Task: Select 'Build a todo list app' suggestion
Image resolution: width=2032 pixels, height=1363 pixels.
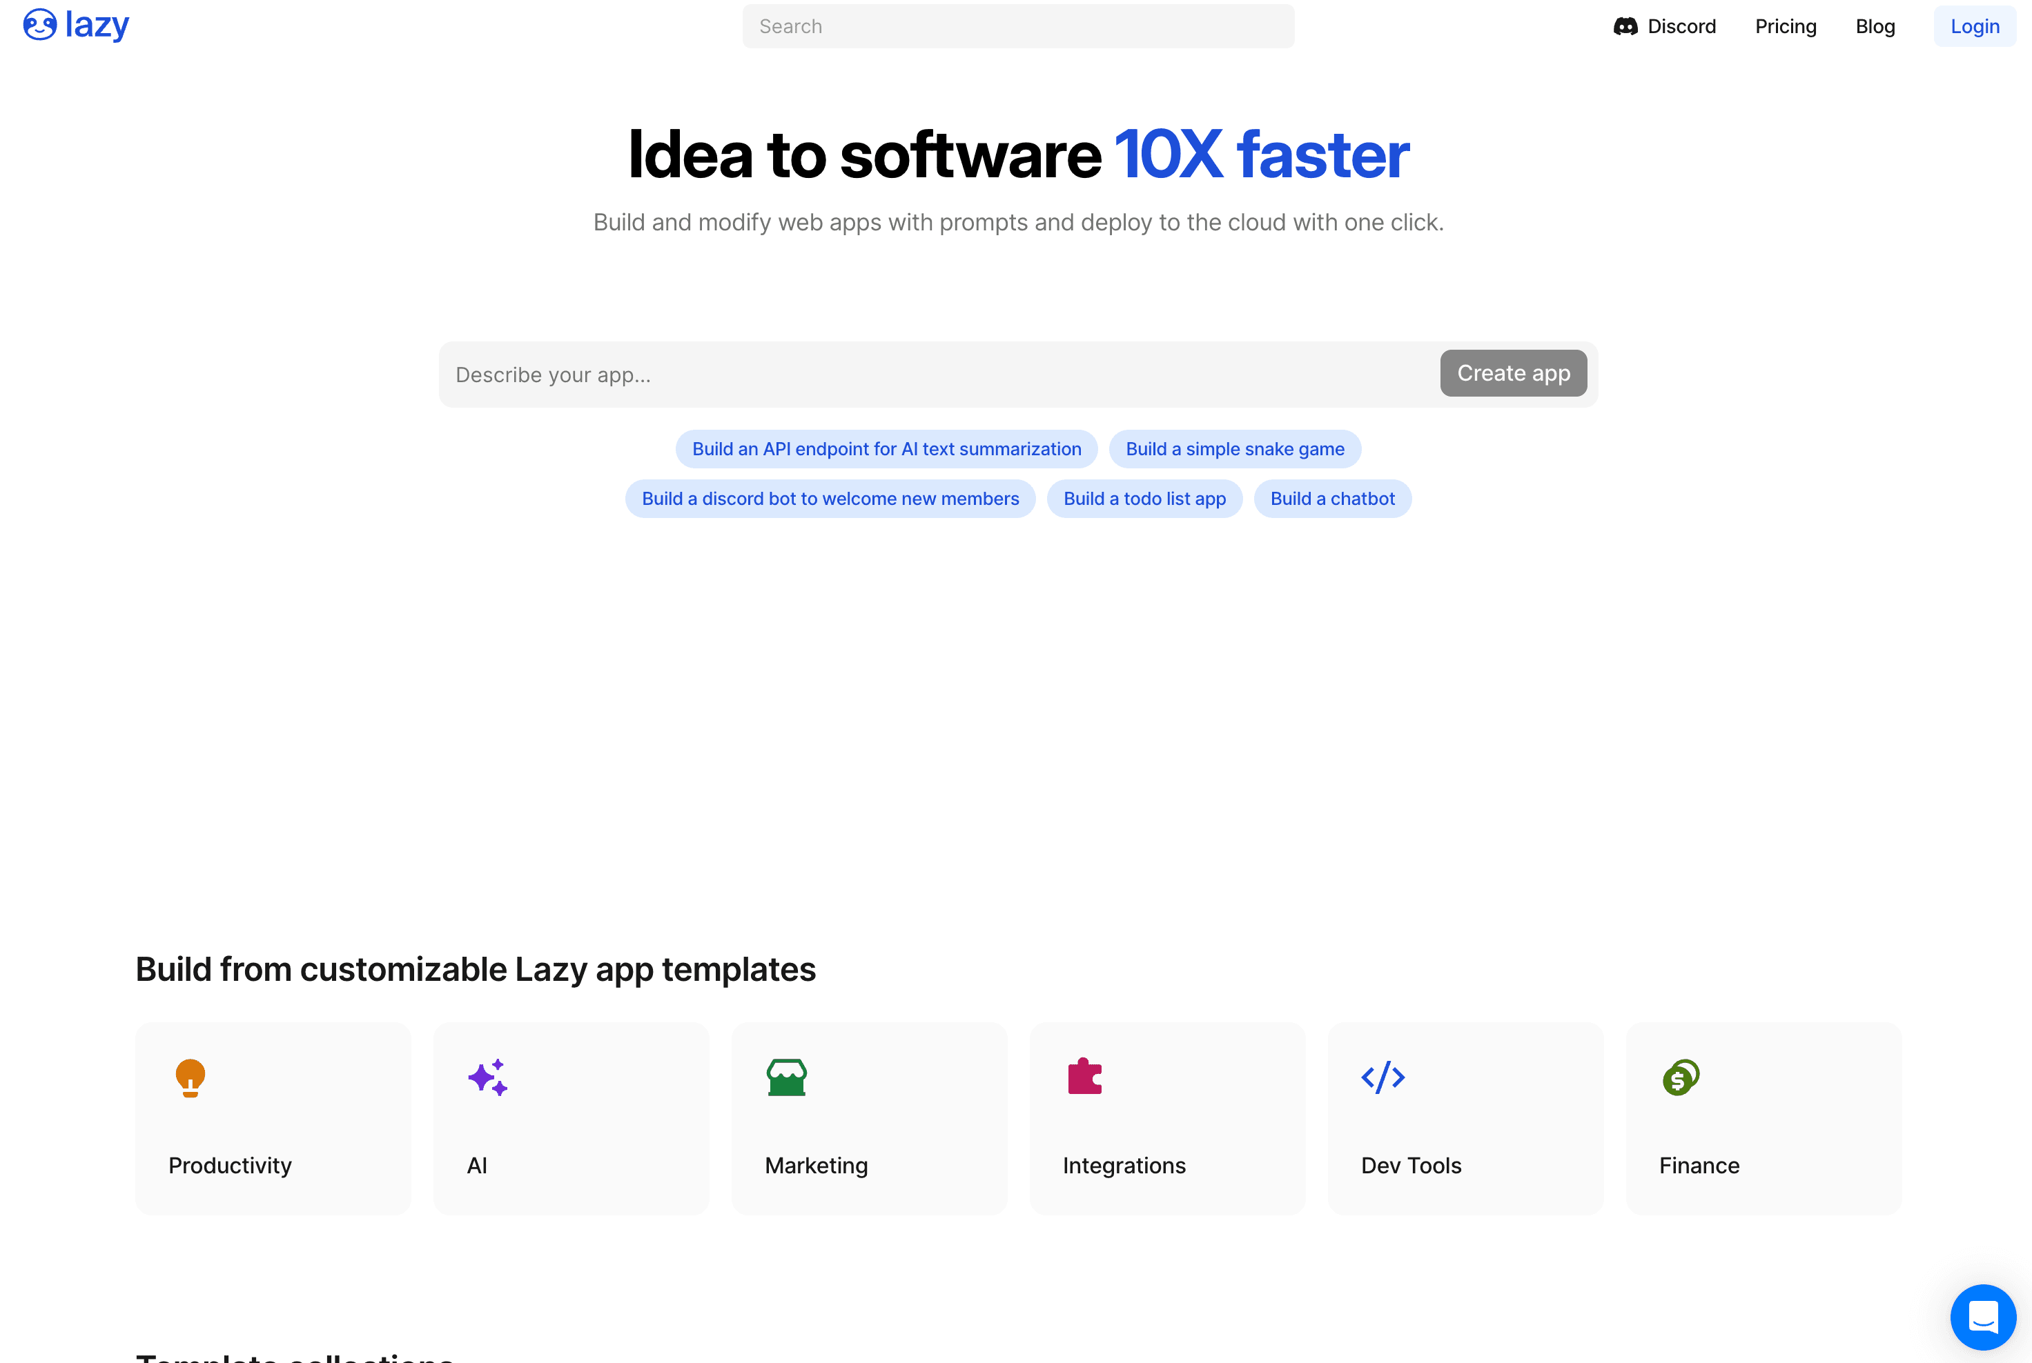Action: click(1145, 499)
